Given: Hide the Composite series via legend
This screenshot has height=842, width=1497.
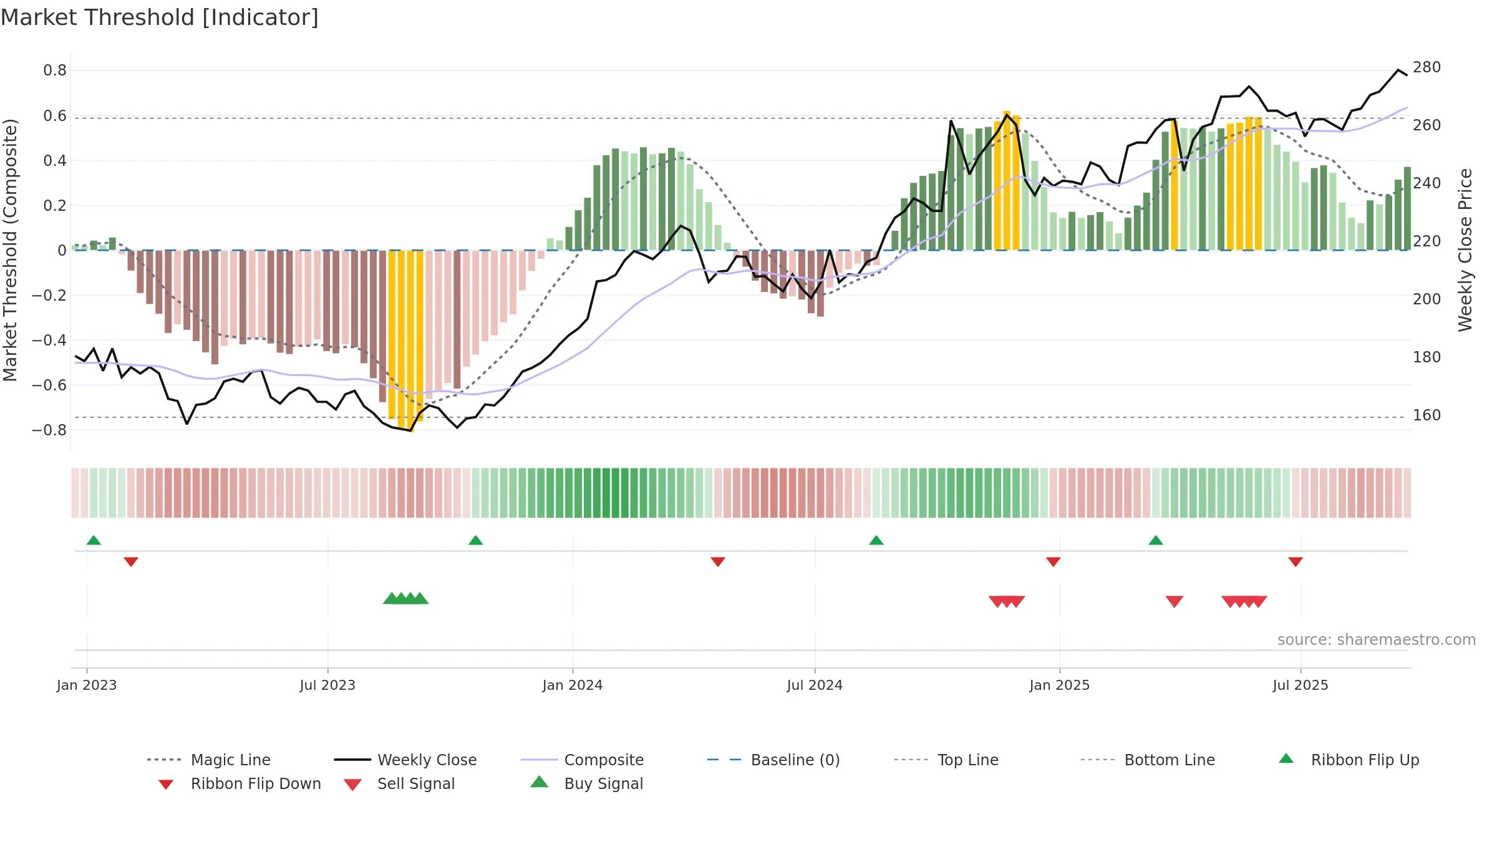Looking at the screenshot, I should pyautogui.click(x=582, y=760).
